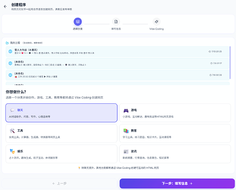Screen dimensions: 236x190
Task: Click the 填写信息 step document icon
Action: point(116,22)
